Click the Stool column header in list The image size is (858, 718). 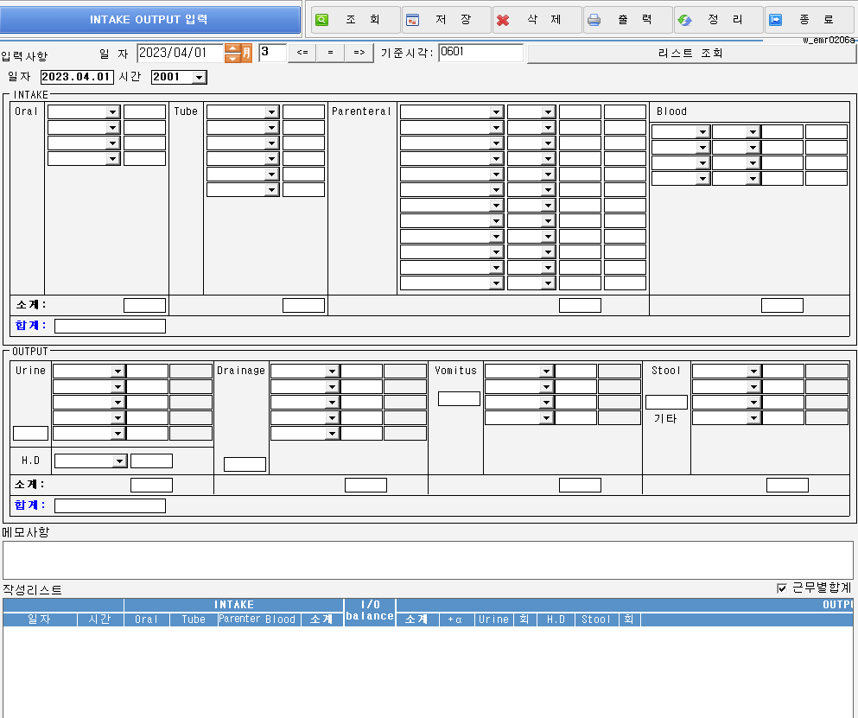[x=596, y=619]
